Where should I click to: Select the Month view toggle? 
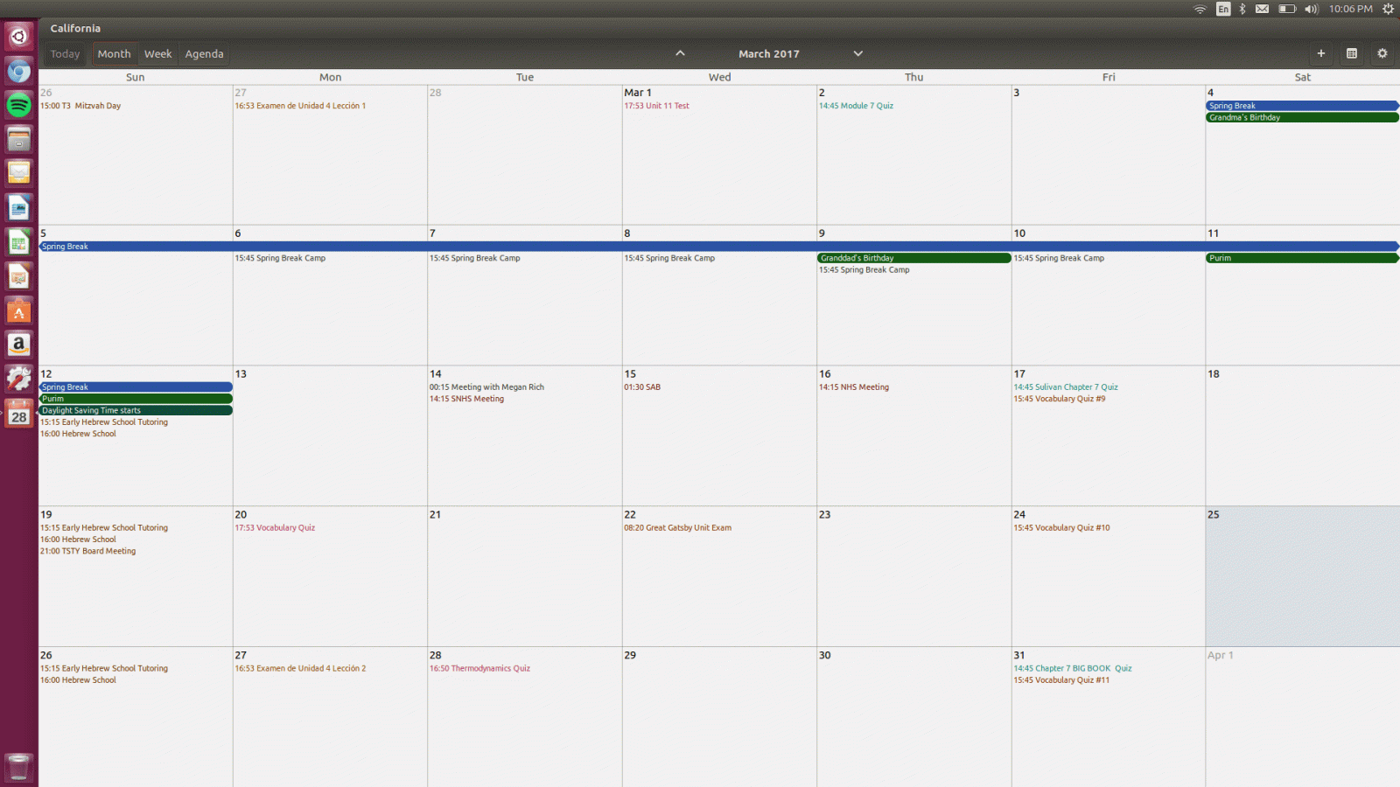click(x=114, y=53)
